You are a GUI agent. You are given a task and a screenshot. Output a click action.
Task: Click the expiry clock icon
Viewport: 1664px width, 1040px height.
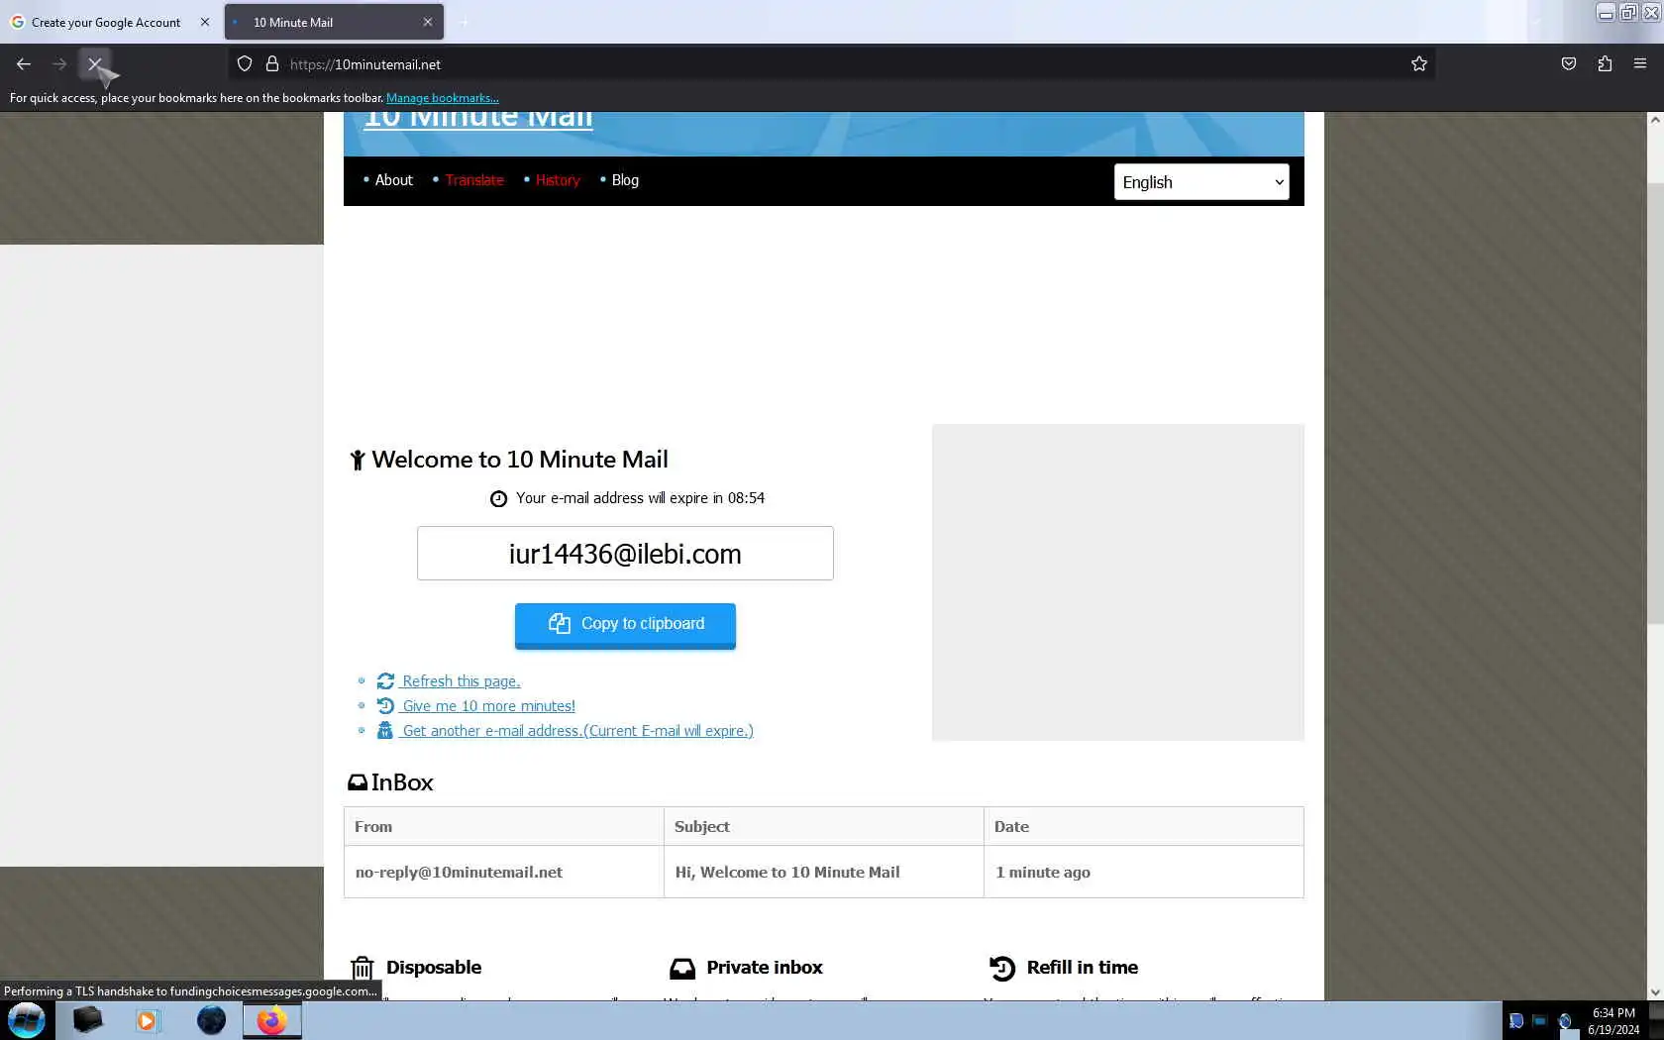click(498, 499)
